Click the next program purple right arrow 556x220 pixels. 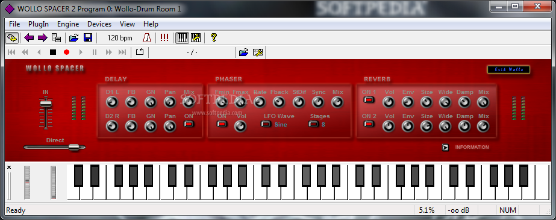point(43,37)
